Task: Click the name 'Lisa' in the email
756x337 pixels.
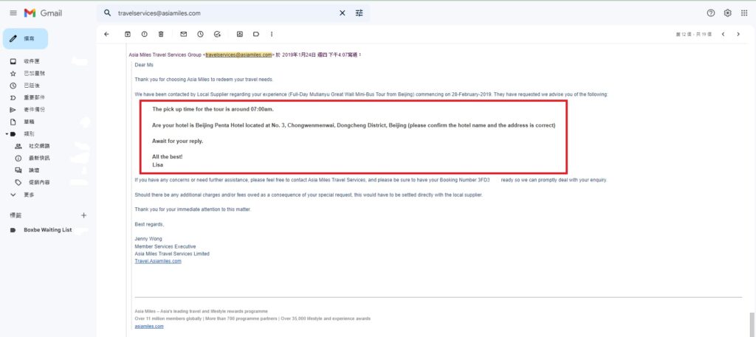Action: 158,164
